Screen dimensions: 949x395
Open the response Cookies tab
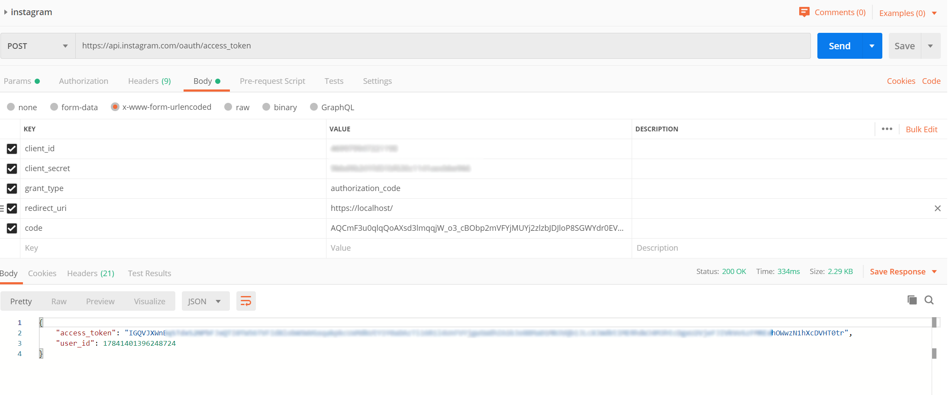(42, 274)
